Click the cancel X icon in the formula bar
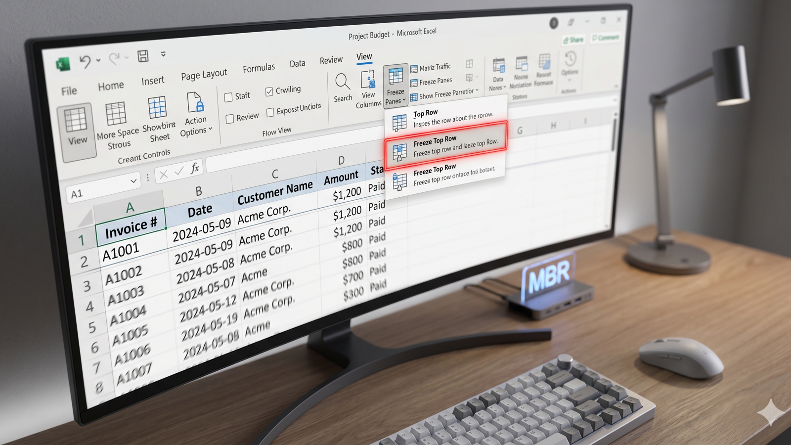Screen dimensions: 791x445 tap(164, 173)
